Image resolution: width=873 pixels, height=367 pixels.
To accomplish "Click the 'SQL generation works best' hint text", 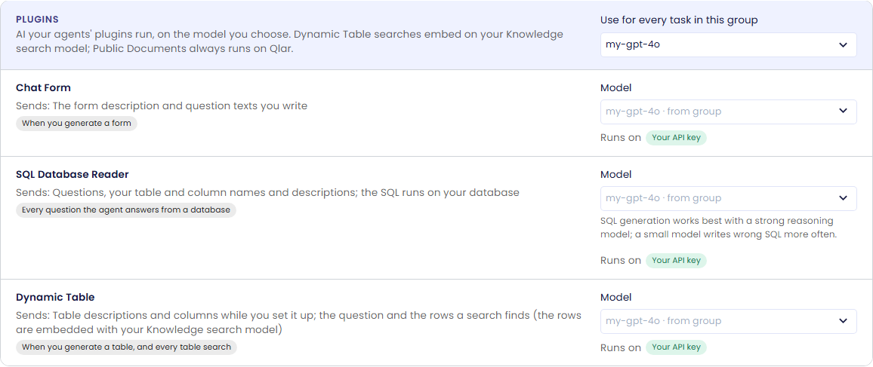I will (x=719, y=228).
